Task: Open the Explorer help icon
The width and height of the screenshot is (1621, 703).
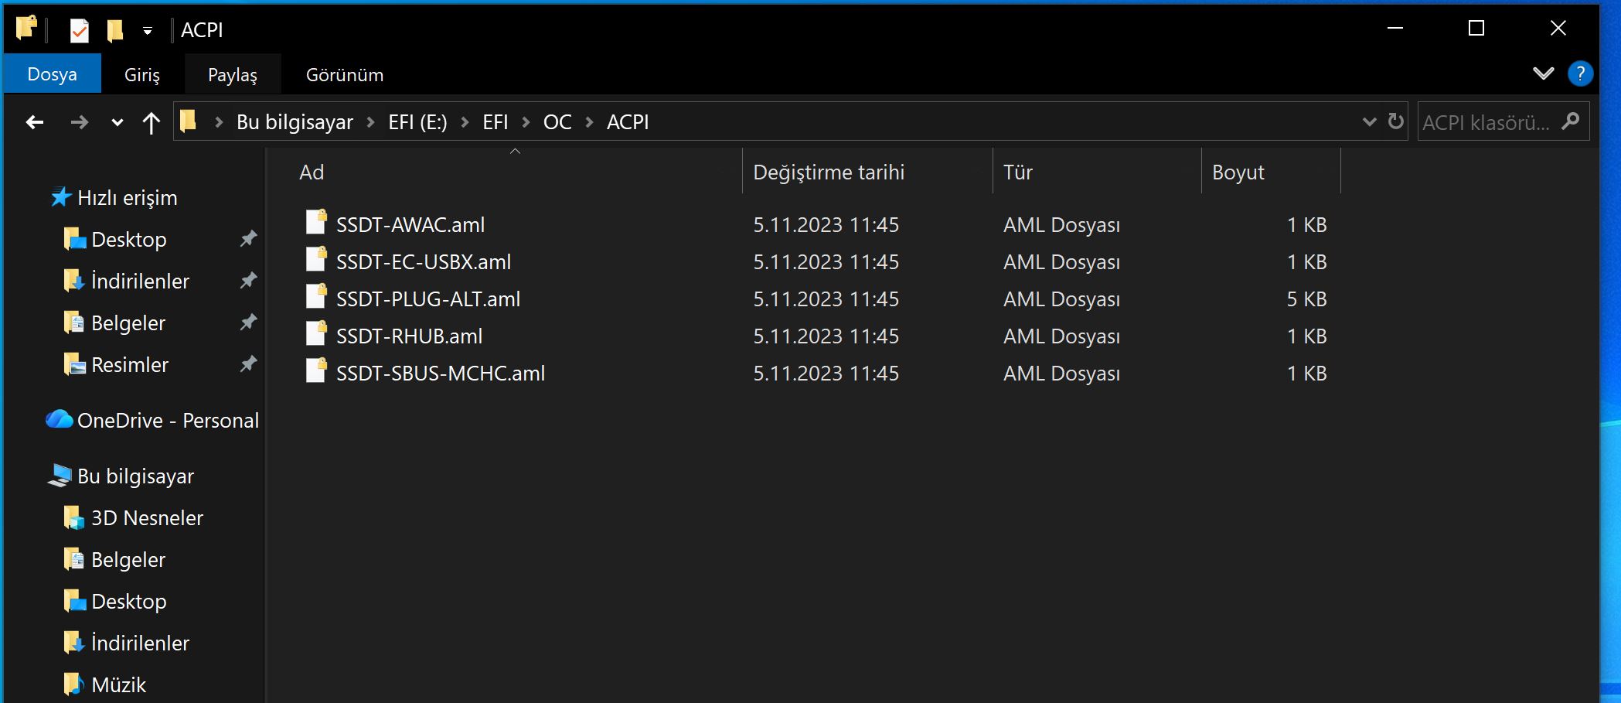Action: (x=1579, y=73)
